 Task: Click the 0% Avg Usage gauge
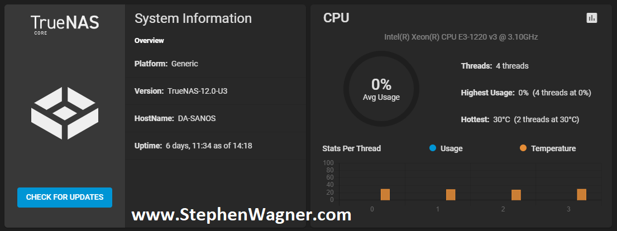381,89
